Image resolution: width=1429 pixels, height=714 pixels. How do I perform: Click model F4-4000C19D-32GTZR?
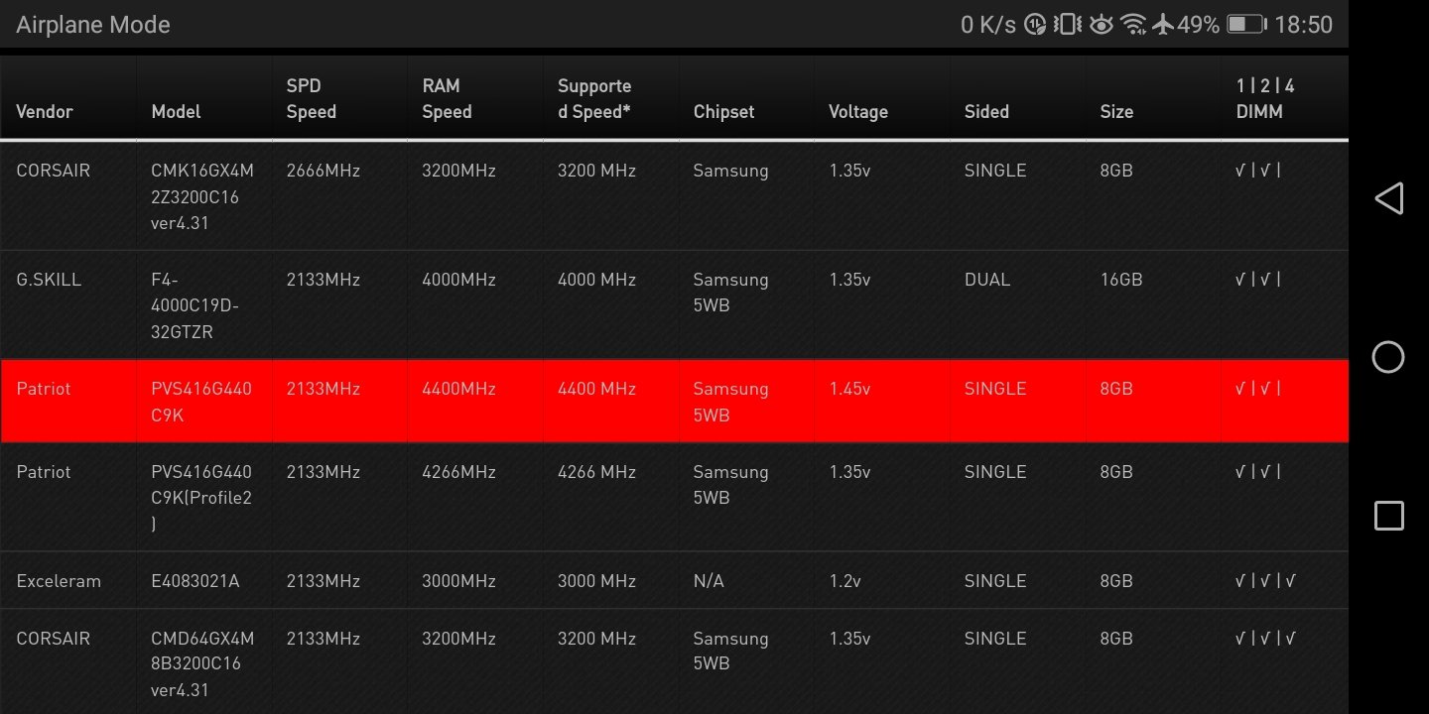point(195,305)
